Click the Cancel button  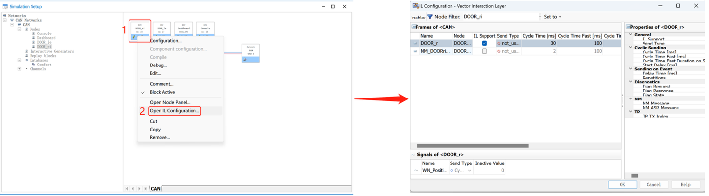[x=654, y=185]
